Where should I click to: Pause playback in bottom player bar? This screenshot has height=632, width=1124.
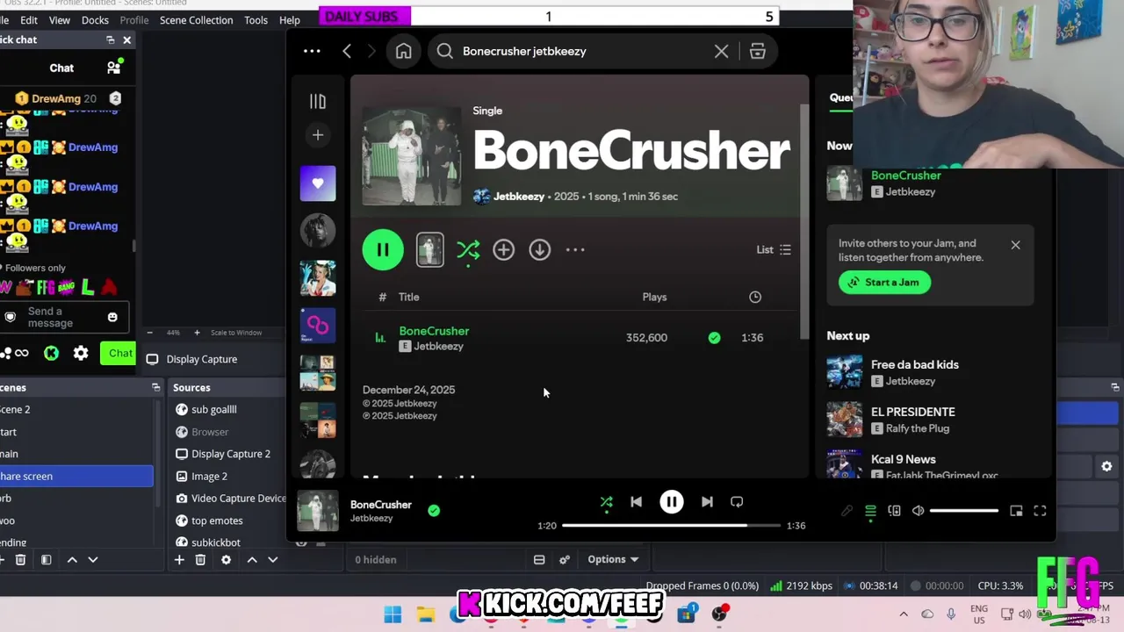[x=672, y=502]
